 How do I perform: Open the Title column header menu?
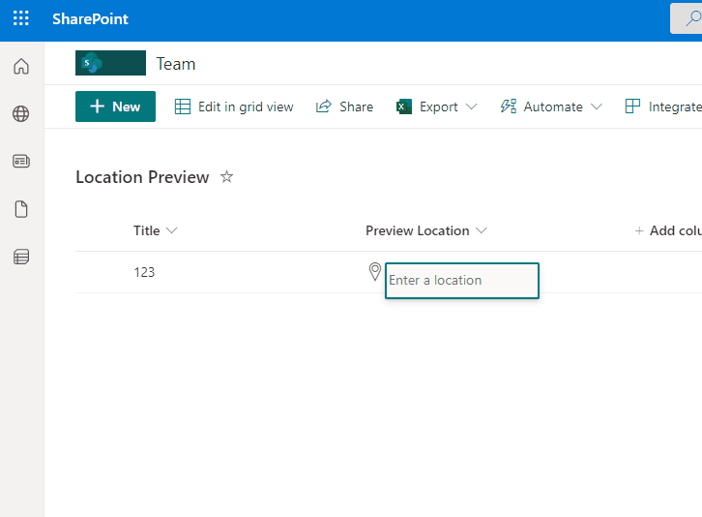pos(156,230)
